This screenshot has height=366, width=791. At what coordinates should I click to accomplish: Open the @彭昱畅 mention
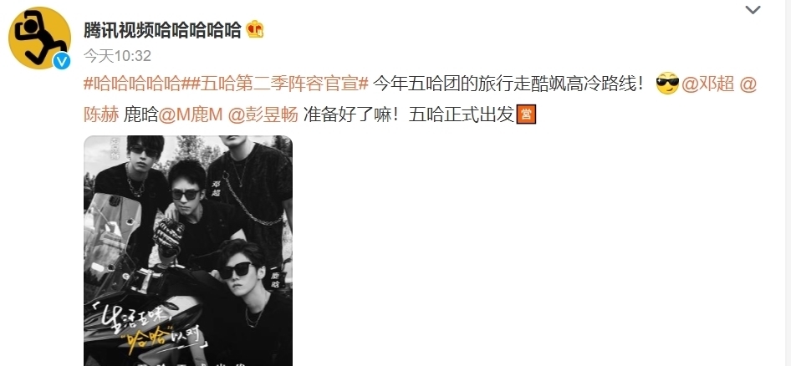pos(263,115)
